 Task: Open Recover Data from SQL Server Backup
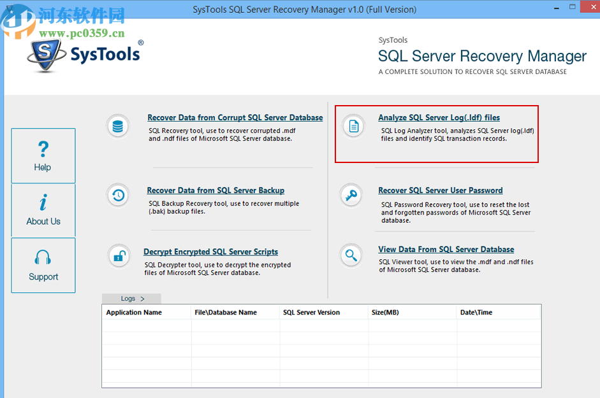[216, 190]
